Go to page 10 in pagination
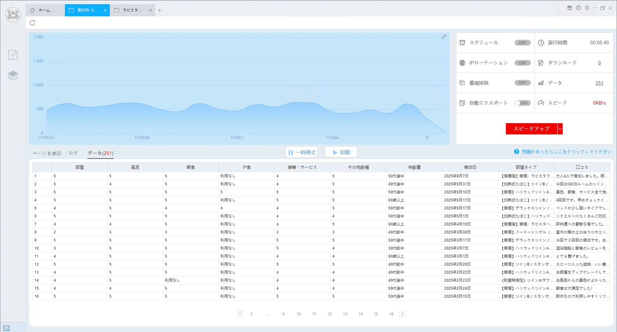617x332 pixels. [x=298, y=314]
